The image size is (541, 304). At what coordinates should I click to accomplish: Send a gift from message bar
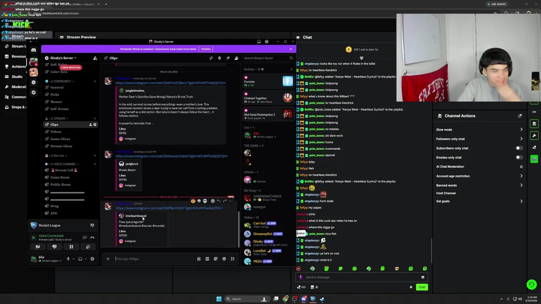click(199, 259)
